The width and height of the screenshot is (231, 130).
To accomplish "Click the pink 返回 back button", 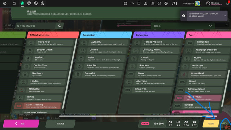I will click(x=21, y=123).
